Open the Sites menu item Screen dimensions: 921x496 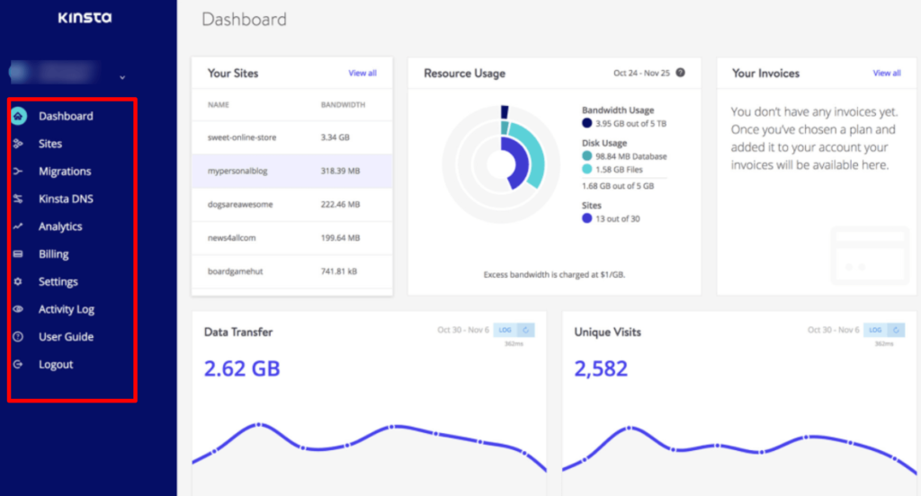coord(50,144)
